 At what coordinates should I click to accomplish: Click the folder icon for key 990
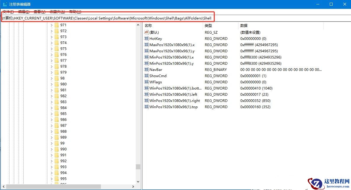pos(56,149)
